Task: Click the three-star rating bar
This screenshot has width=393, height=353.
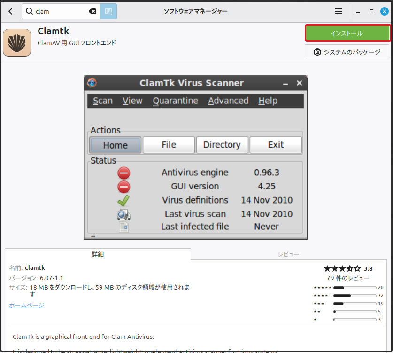Action: (354, 304)
